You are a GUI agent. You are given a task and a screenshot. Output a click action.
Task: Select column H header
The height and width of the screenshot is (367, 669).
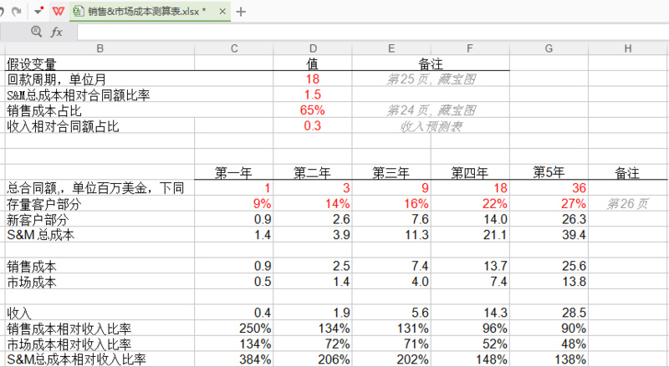click(x=628, y=48)
